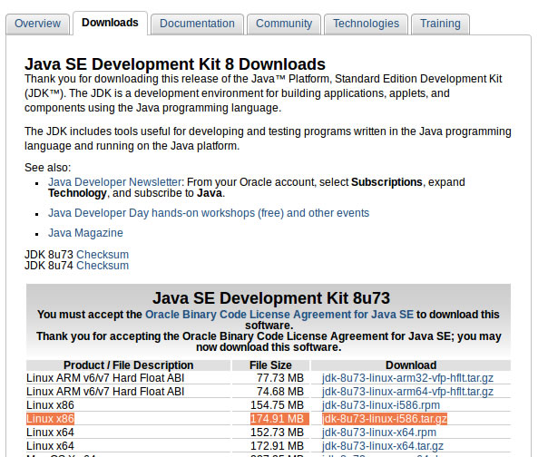538x457 pixels.
Task: Select the Downloads tab
Action: (x=110, y=23)
